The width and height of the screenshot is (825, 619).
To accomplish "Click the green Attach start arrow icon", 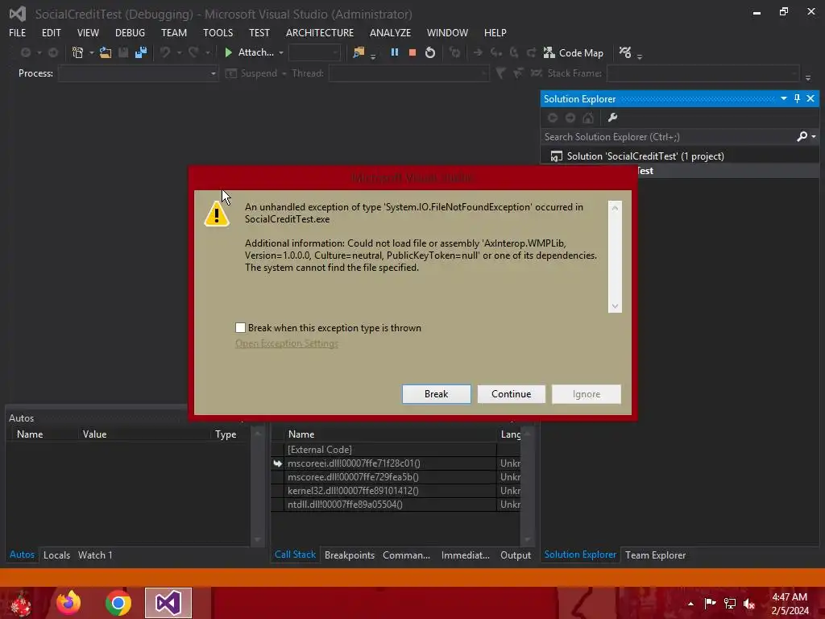I will (228, 52).
